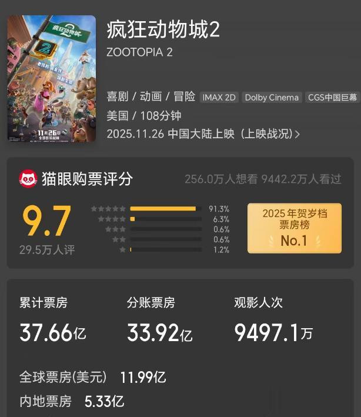Open the Zootopia 2 movie poster
The width and height of the screenshot is (361, 417).
tap(52, 78)
